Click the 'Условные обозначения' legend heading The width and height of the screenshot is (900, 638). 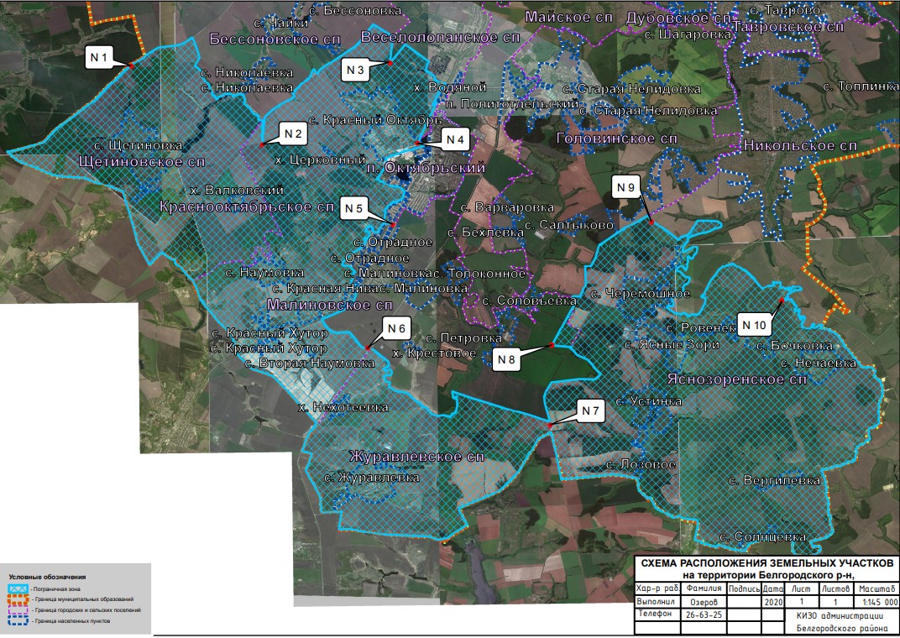coord(47,578)
